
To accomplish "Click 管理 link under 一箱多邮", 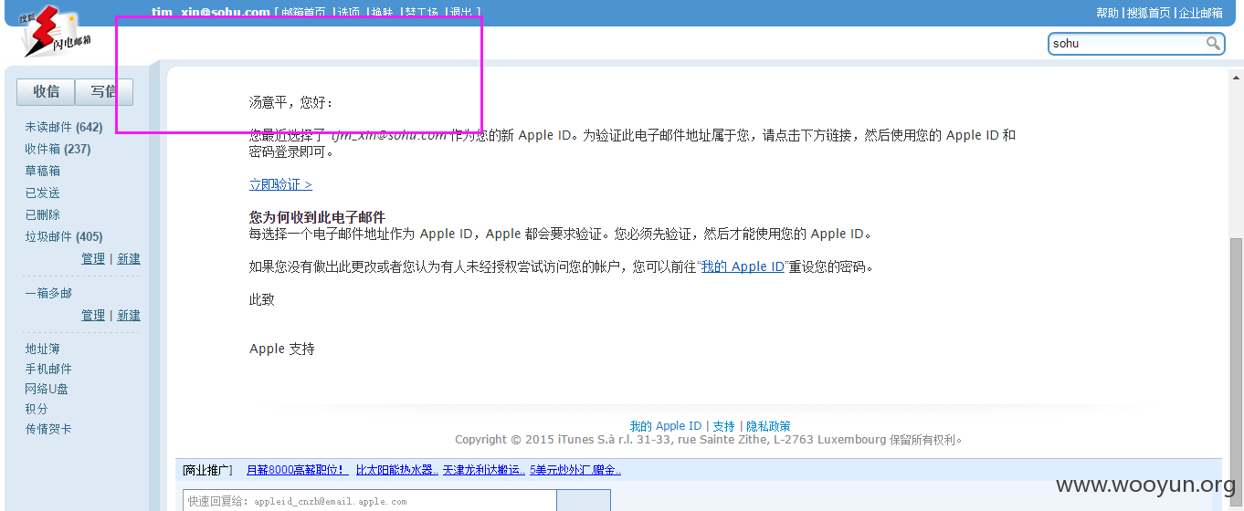I will click(93, 315).
